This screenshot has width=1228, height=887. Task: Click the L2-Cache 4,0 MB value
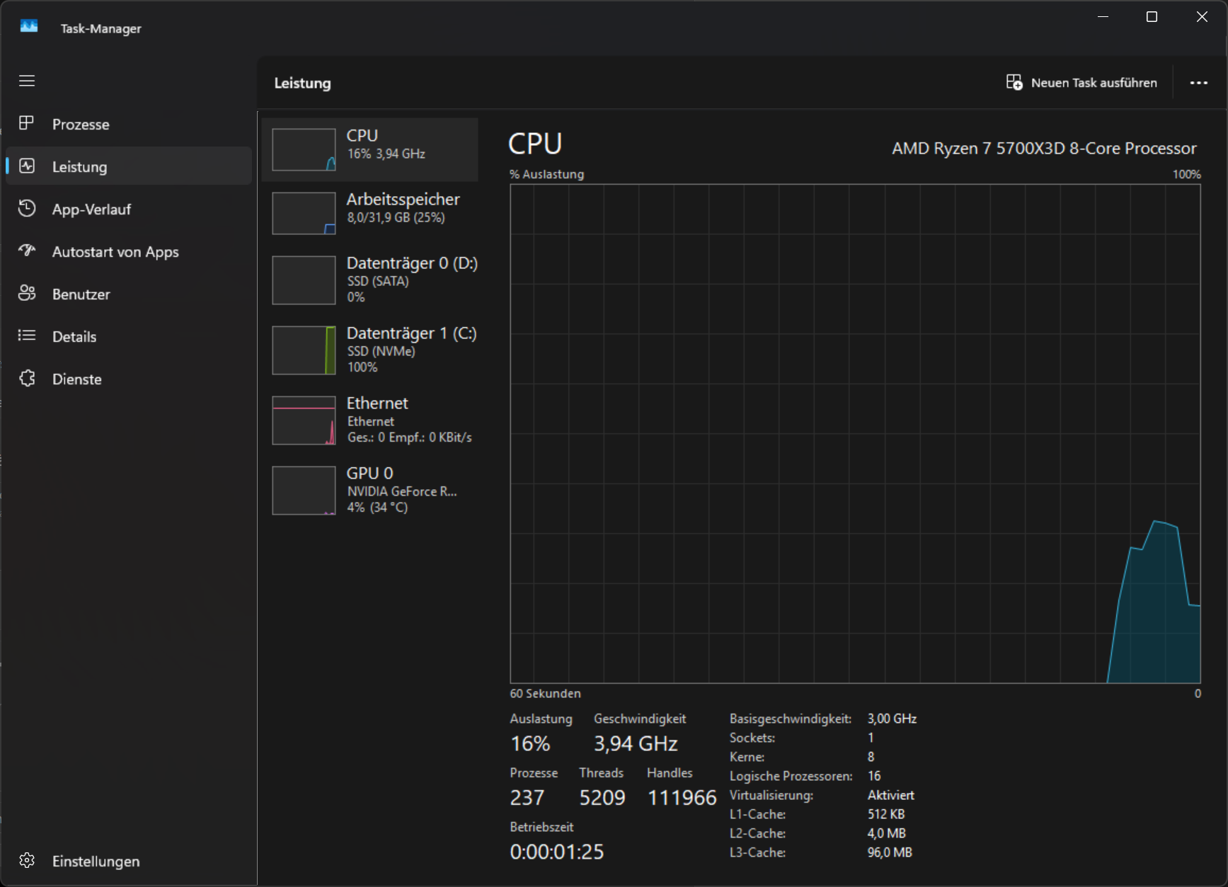(887, 833)
